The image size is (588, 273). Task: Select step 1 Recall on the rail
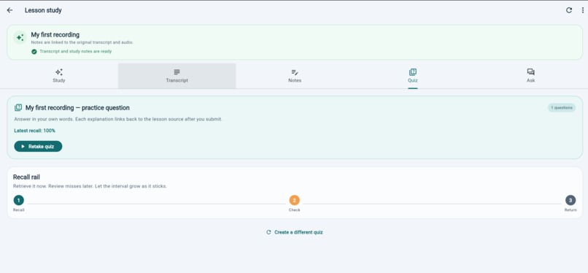[19, 200]
